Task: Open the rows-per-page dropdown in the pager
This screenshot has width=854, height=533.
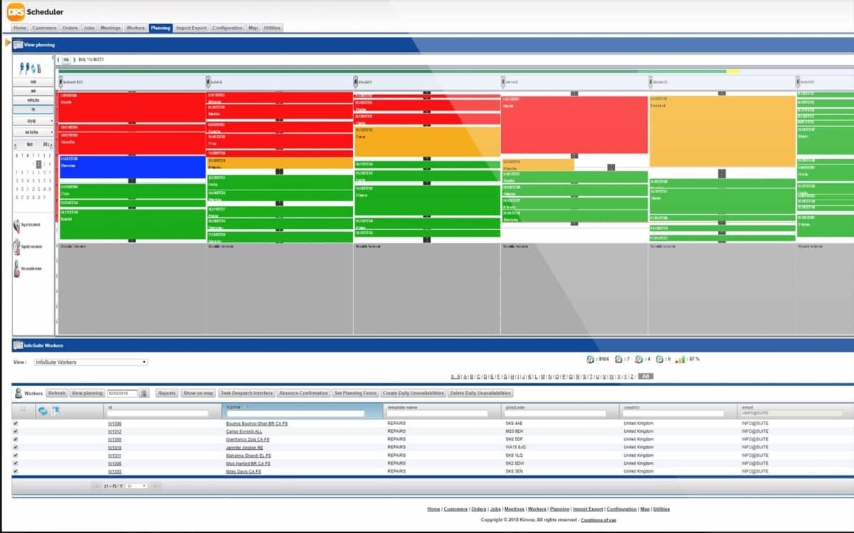Action: [136, 486]
